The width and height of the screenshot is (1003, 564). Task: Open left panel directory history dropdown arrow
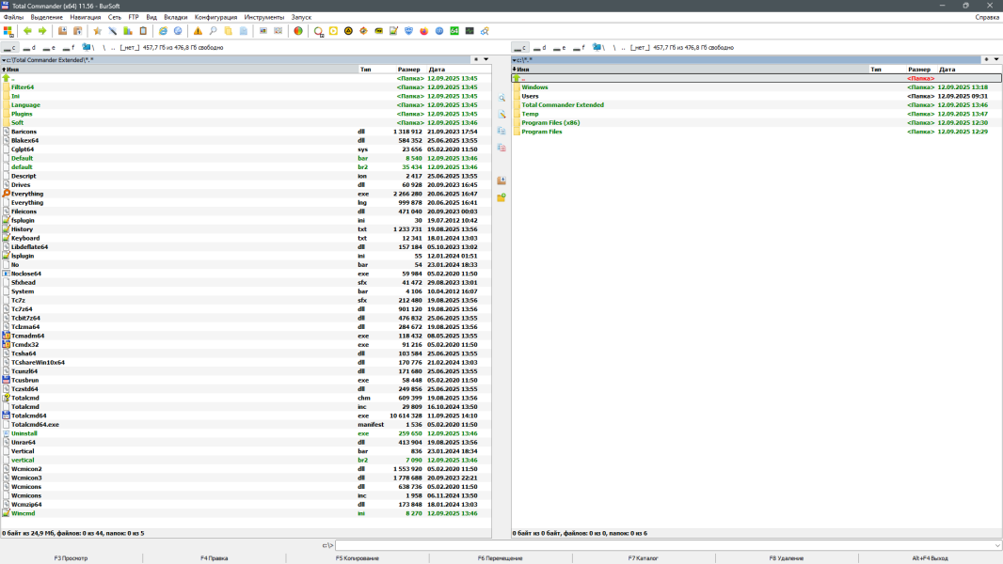click(486, 59)
